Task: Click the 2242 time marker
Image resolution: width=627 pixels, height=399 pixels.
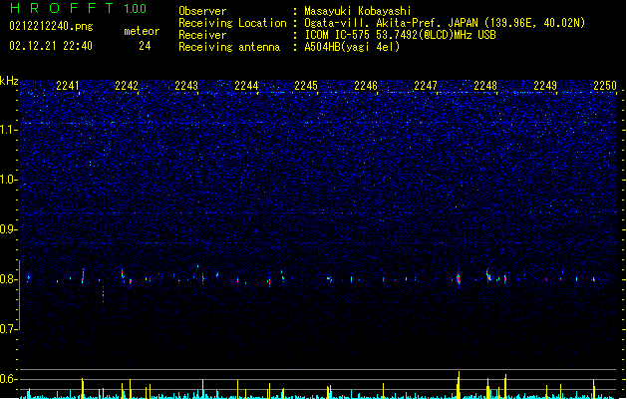Action: (127, 86)
